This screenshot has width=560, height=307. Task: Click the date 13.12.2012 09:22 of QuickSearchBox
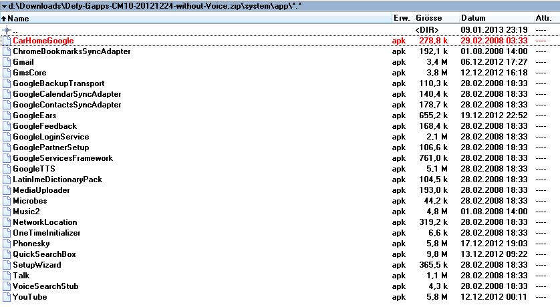coord(494,254)
